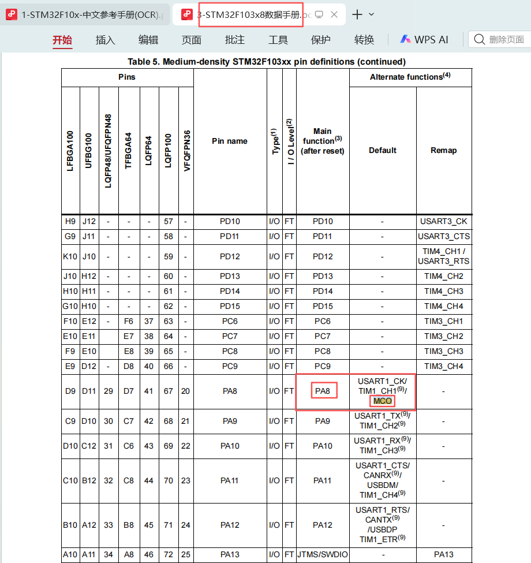Image resolution: width=531 pixels, height=563 pixels.
Task: Click the LQFP48/UFQFPN48 column header
Action: click(108, 151)
